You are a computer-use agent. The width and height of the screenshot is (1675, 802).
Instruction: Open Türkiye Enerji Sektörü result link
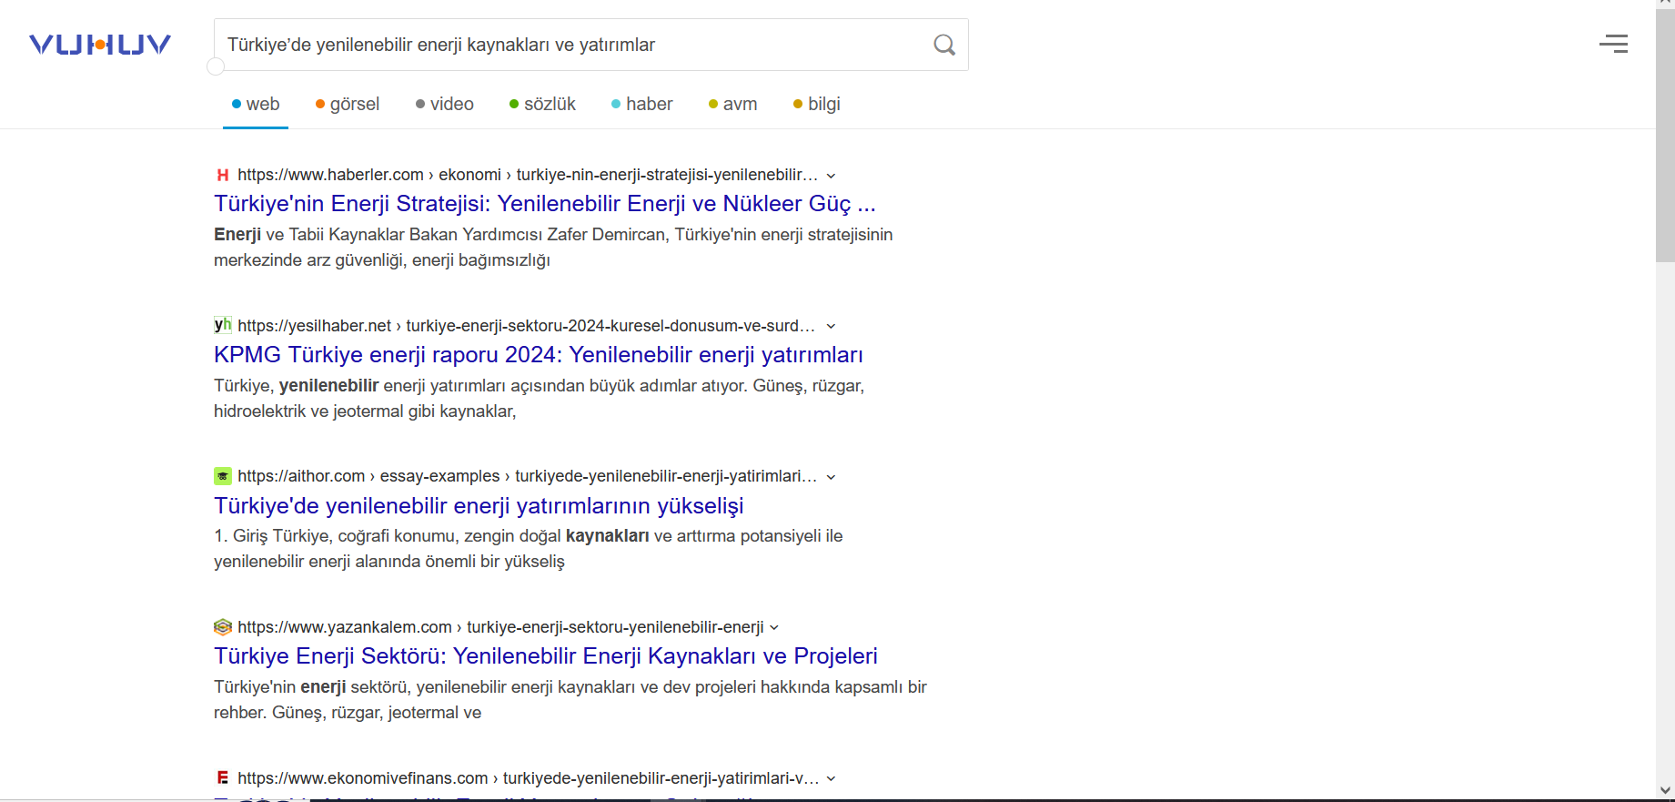click(x=546, y=655)
